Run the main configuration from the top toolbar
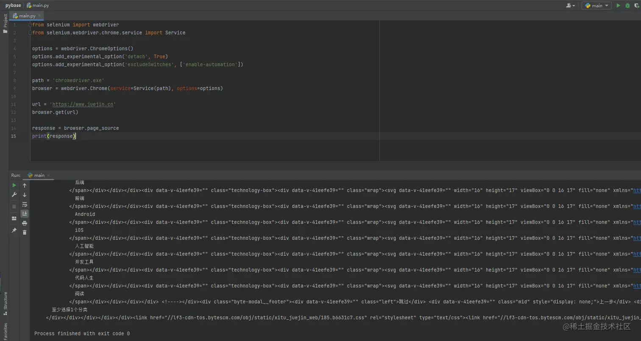Viewport: 641px width, 341px height. tap(618, 6)
